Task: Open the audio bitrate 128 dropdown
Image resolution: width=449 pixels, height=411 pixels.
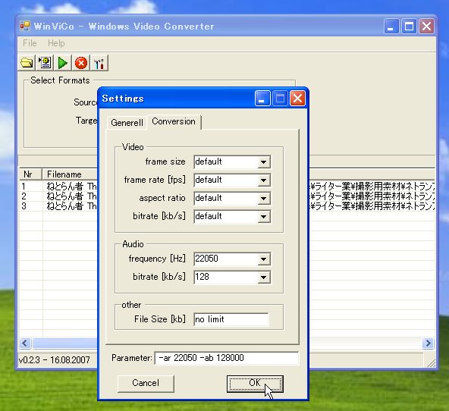Action: tap(263, 278)
